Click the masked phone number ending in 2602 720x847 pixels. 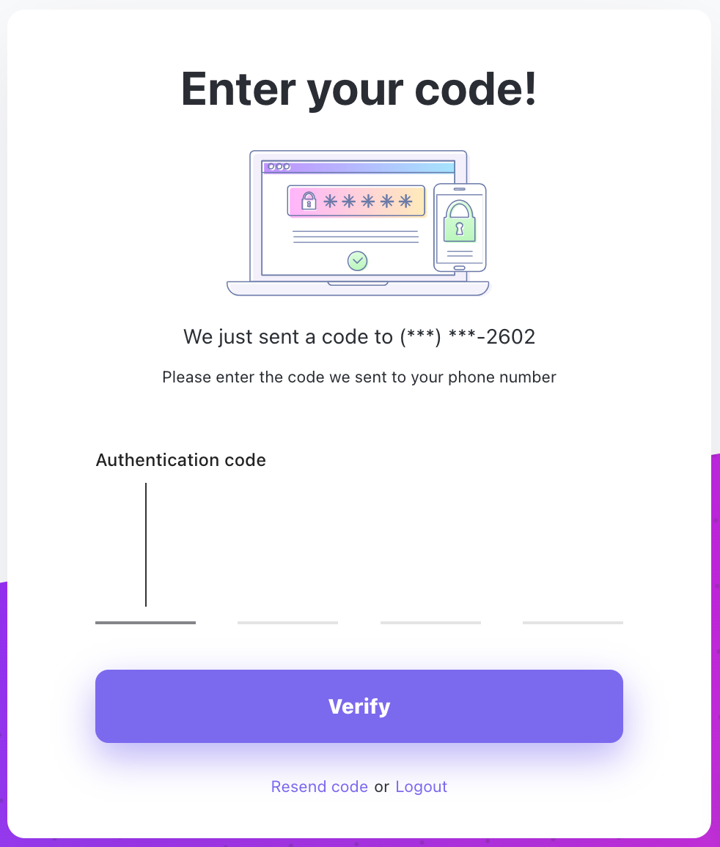[467, 337]
